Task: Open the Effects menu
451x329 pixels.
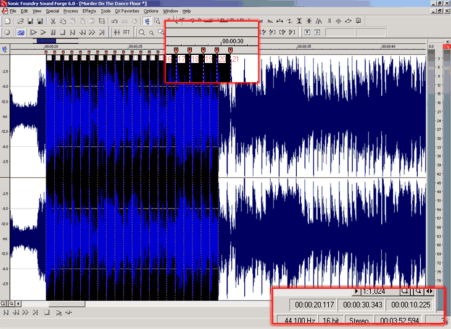Action: tap(89, 11)
